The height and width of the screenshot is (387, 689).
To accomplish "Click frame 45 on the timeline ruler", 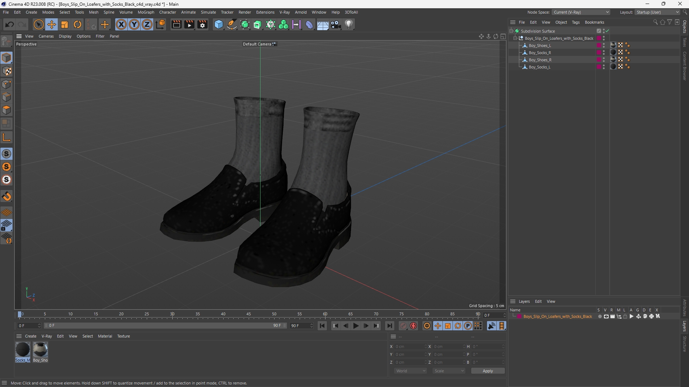I will point(249,314).
